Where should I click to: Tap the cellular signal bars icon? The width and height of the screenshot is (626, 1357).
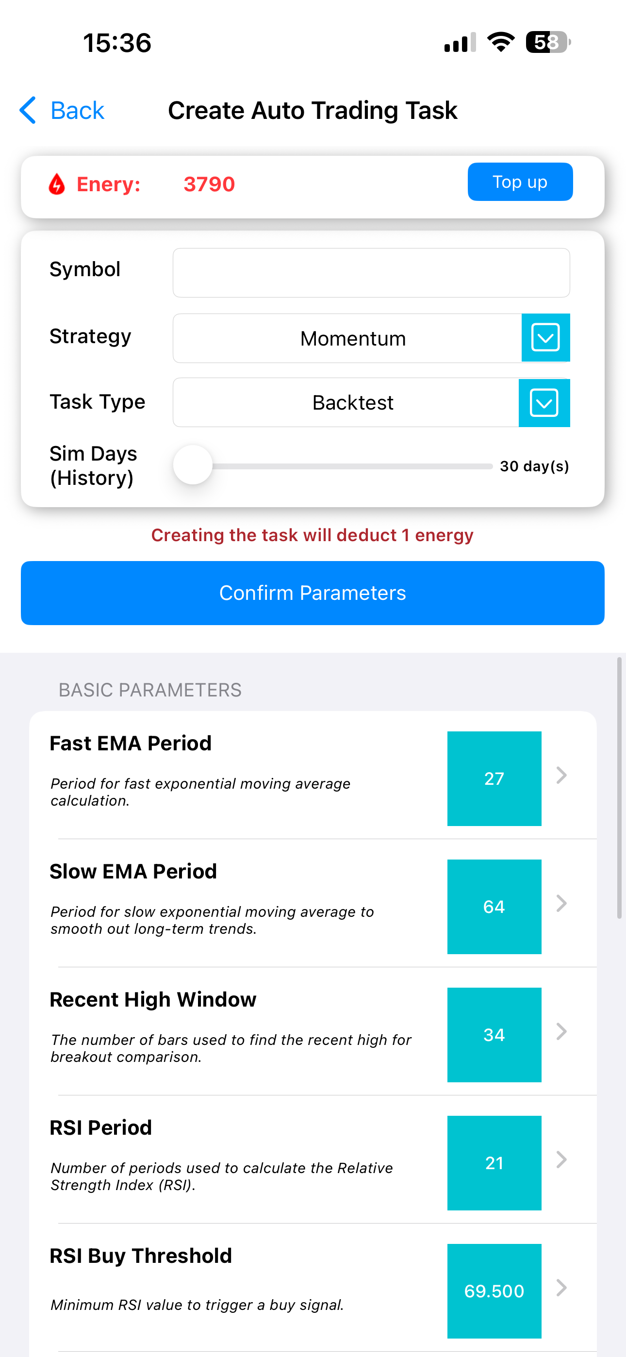point(460,43)
